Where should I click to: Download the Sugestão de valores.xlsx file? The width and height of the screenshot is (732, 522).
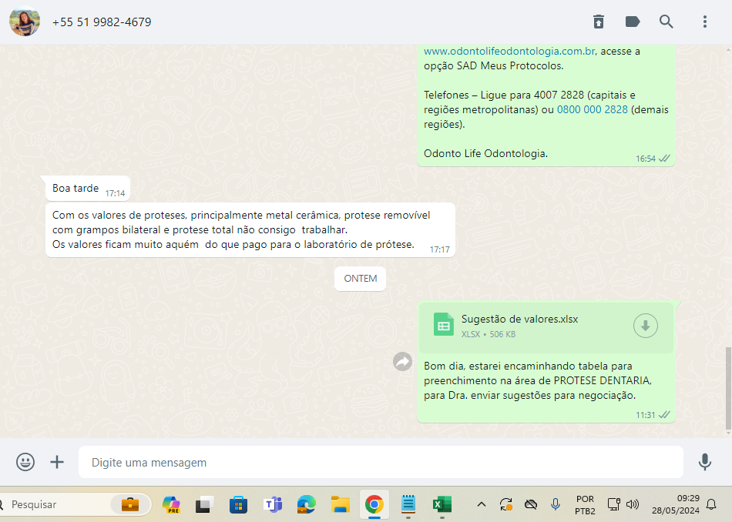click(646, 326)
